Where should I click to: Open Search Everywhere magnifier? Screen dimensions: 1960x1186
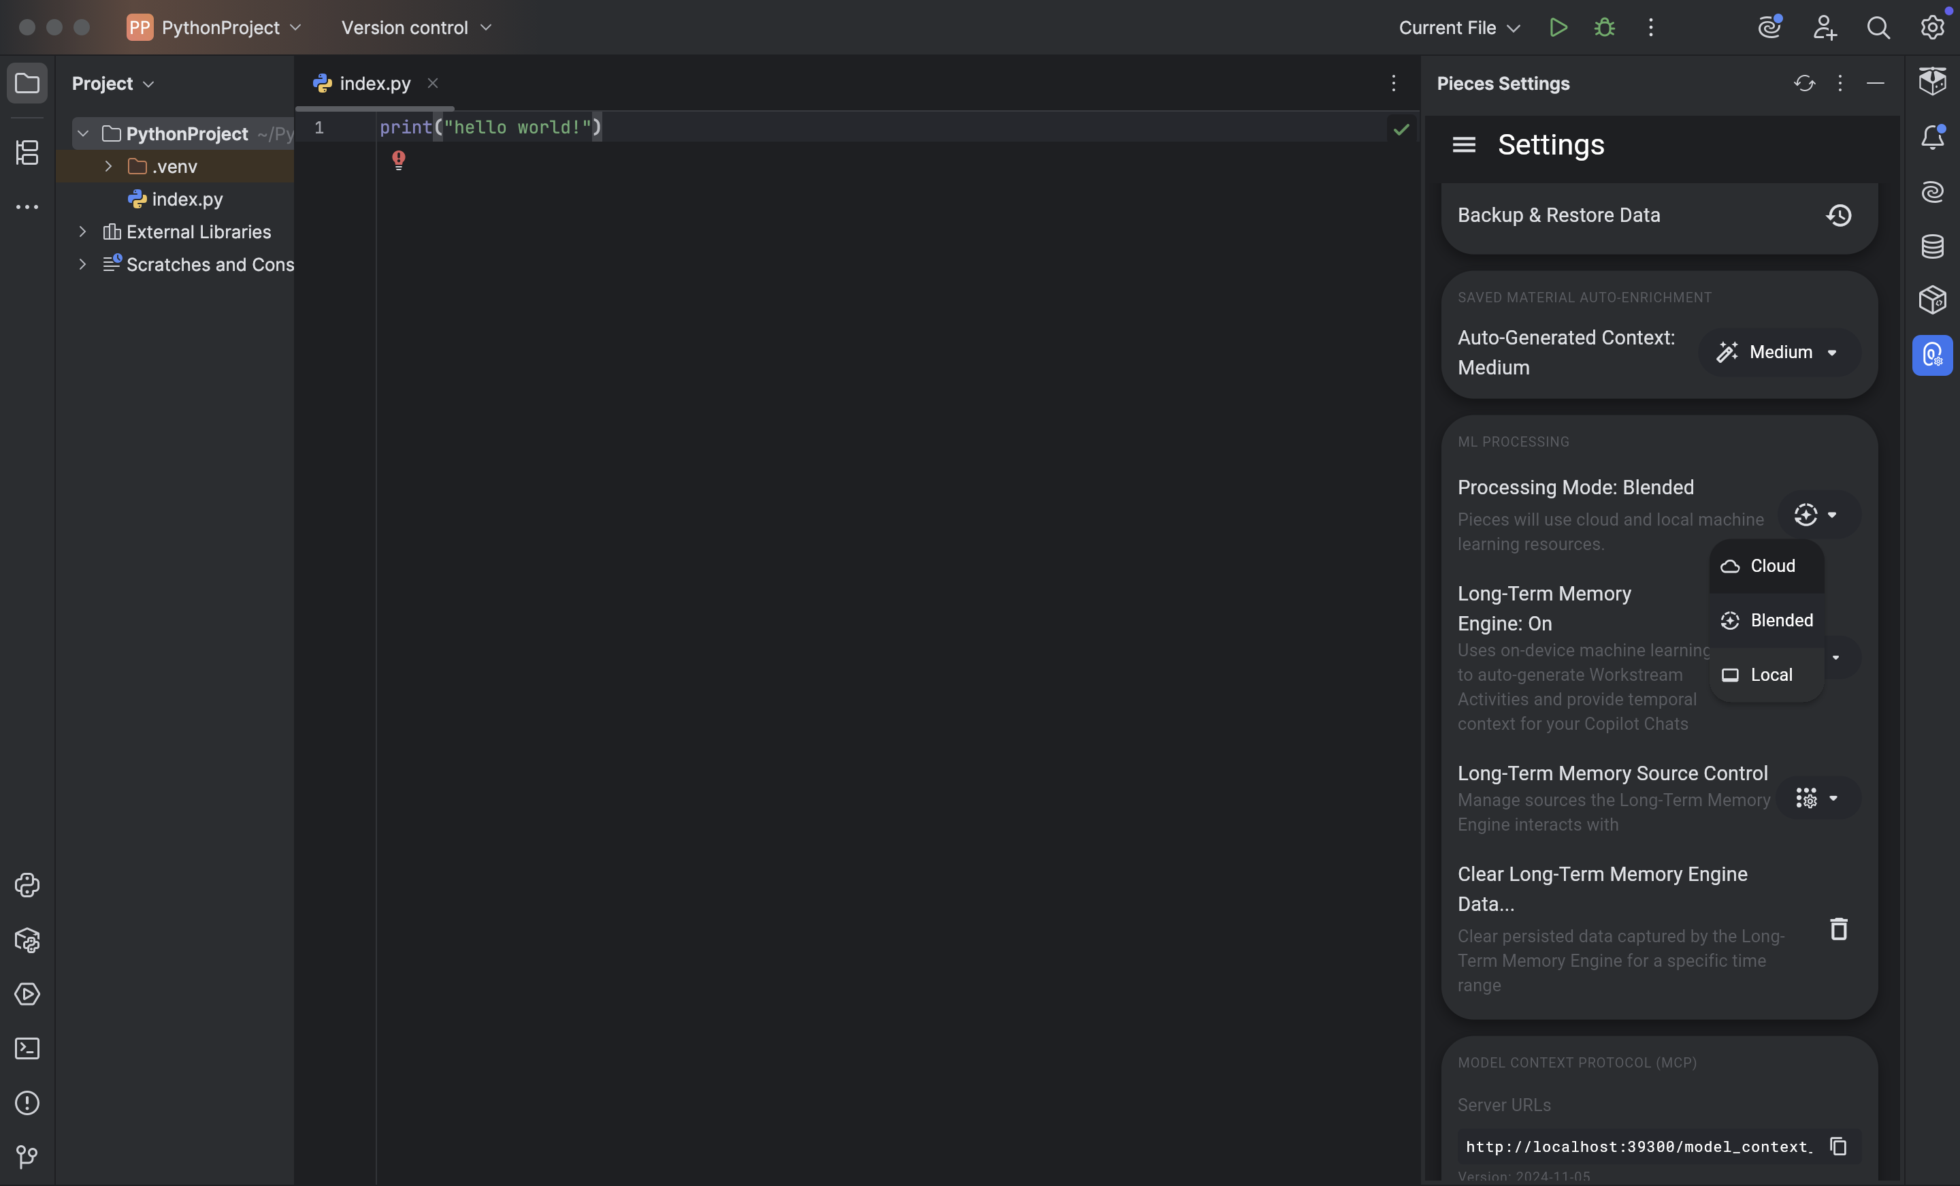coord(1878,27)
